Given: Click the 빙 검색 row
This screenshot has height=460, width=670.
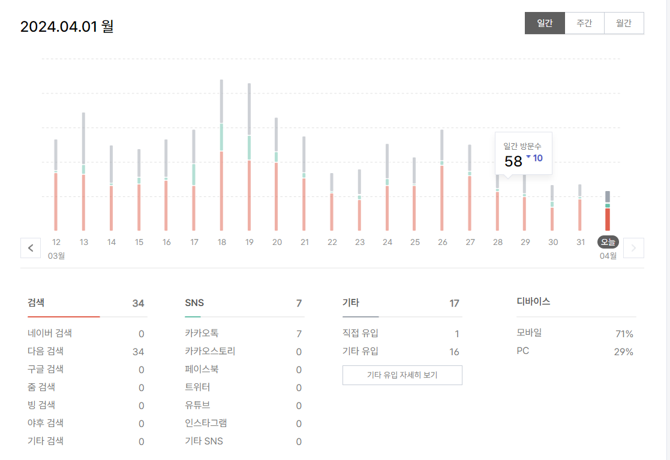Looking at the screenshot, I should tap(87, 405).
